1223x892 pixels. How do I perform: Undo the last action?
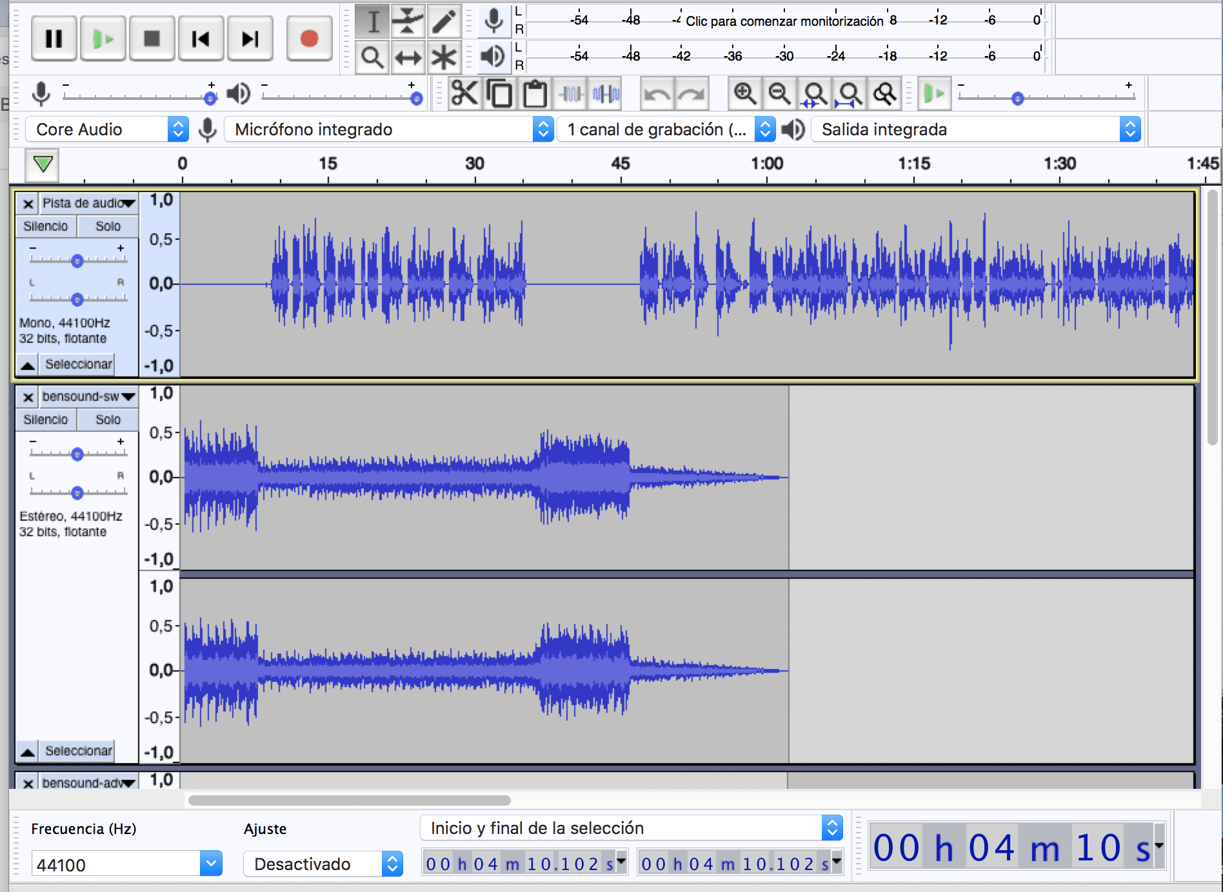(x=657, y=94)
